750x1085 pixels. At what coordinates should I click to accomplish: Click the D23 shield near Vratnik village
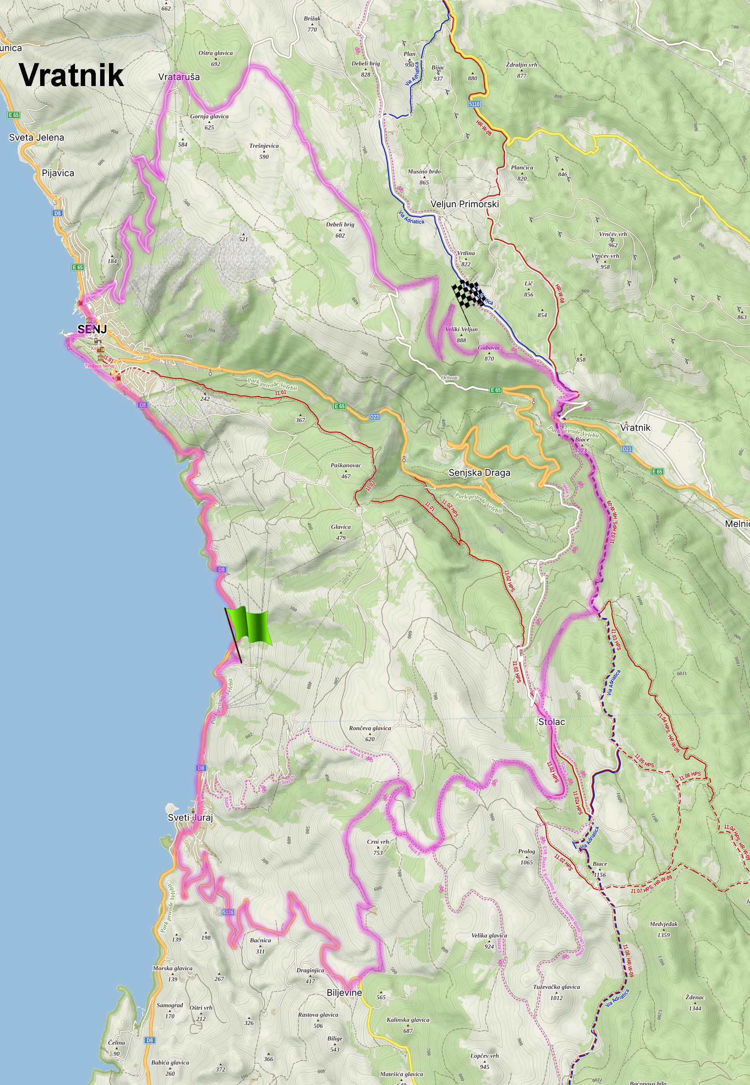(627, 449)
